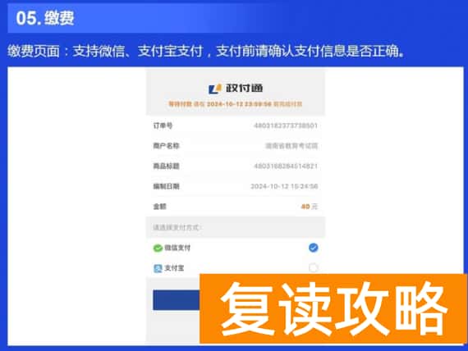Select the Alipay radio button
The width and height of the screenshot is (468, 351).
[313, 267]
